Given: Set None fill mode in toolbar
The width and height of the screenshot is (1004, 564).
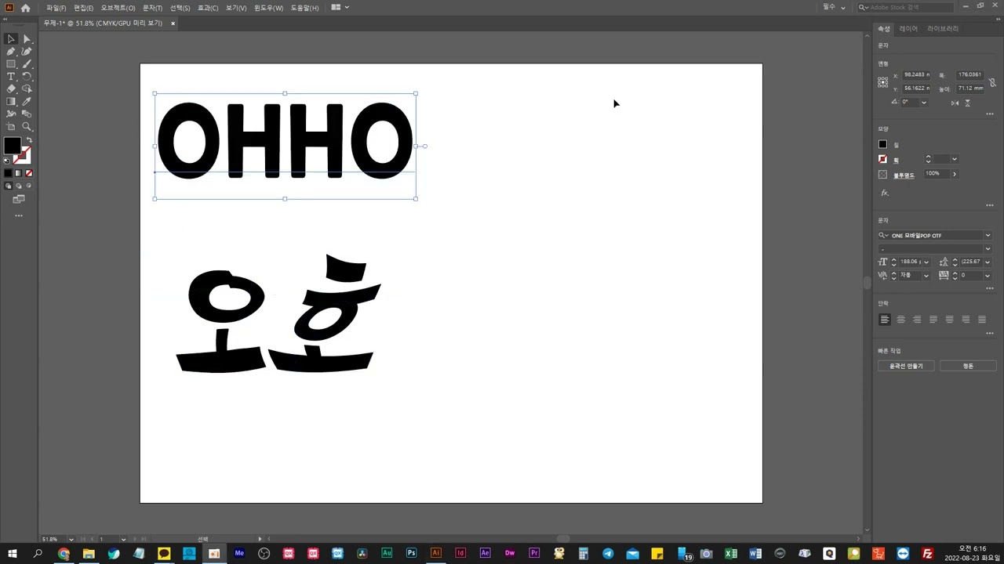Looking at the screenshot, I should click(28, 173).
